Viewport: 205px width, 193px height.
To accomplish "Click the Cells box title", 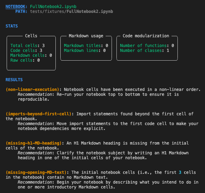I will pos(31,36).
